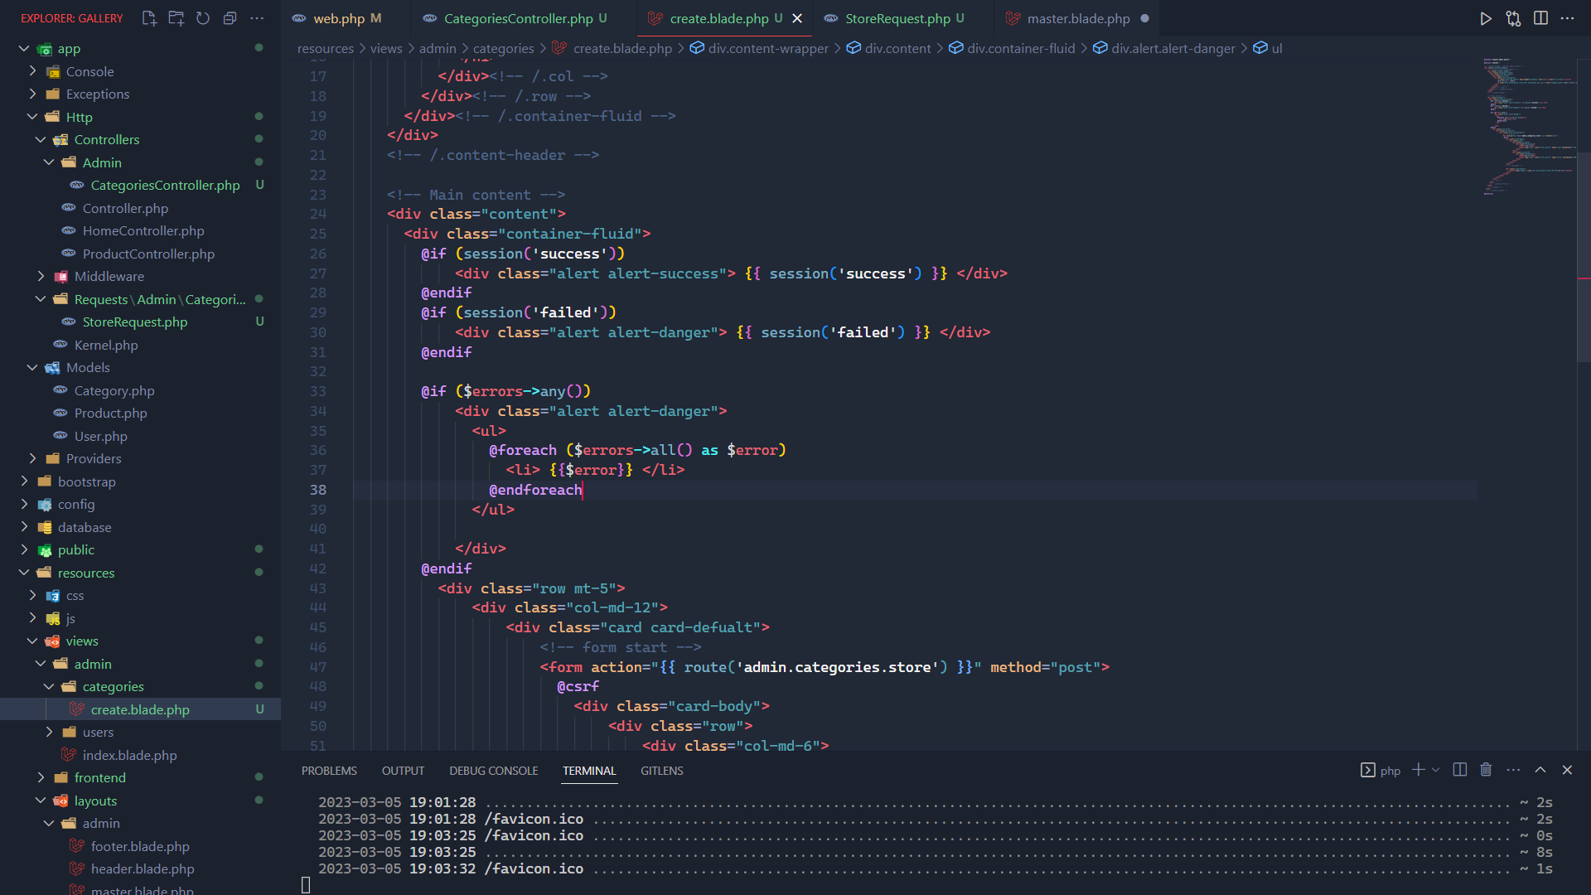Image resolution: width=1591 pixels, height=895 pixels.
Task: Open ProductController.php from Explorer
Action: (148, 254)
